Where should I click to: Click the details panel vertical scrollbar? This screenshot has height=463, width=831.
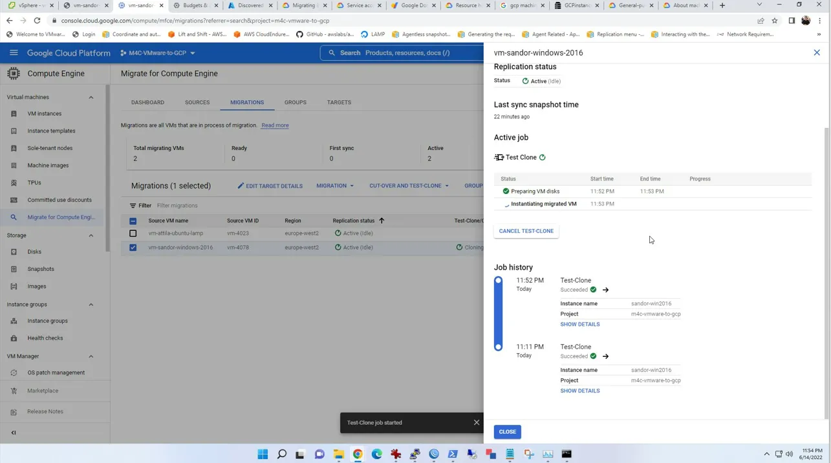tap(827, 272)
